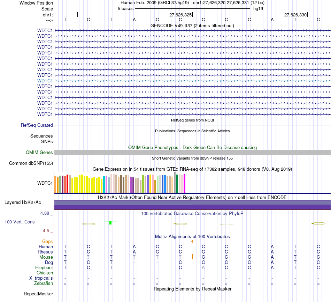Viewport: 331px width, 302px height.
Task: Click the Common dbSNP(155) label
Action: click(31, 163)
